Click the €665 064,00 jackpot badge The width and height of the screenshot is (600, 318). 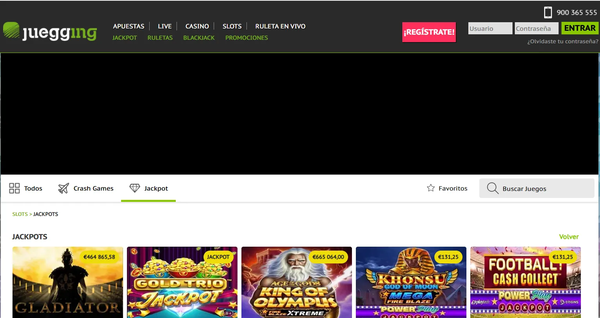(328, 257)
